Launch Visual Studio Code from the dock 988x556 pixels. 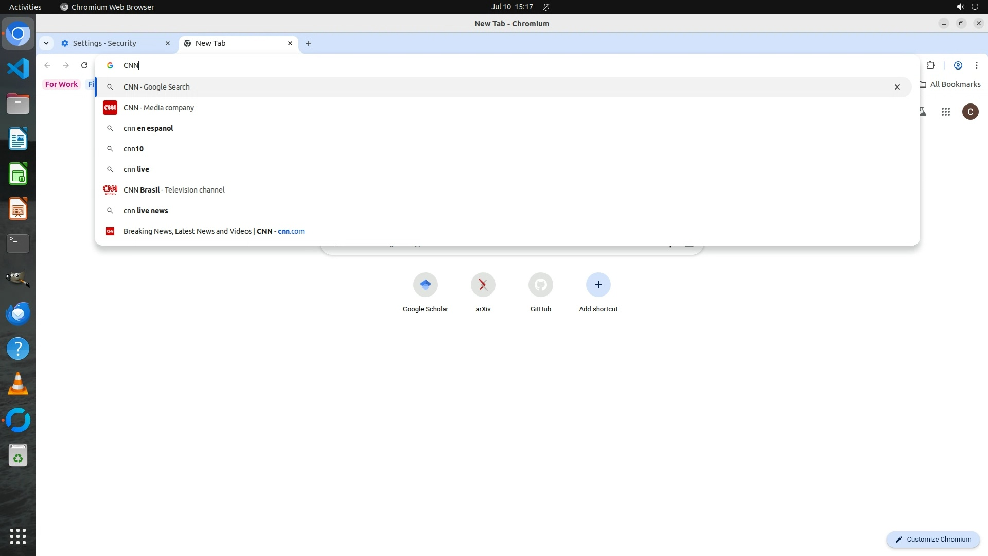coord(18,68)
